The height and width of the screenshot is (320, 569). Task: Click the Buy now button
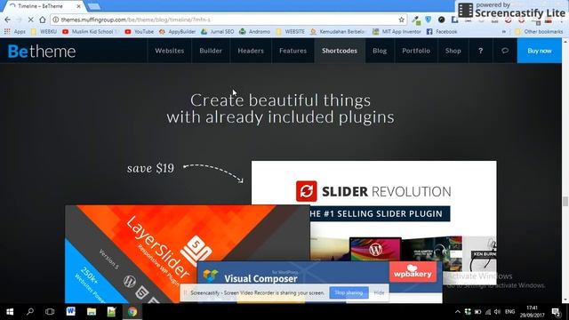pyautogui.click(x=540, y=51)
